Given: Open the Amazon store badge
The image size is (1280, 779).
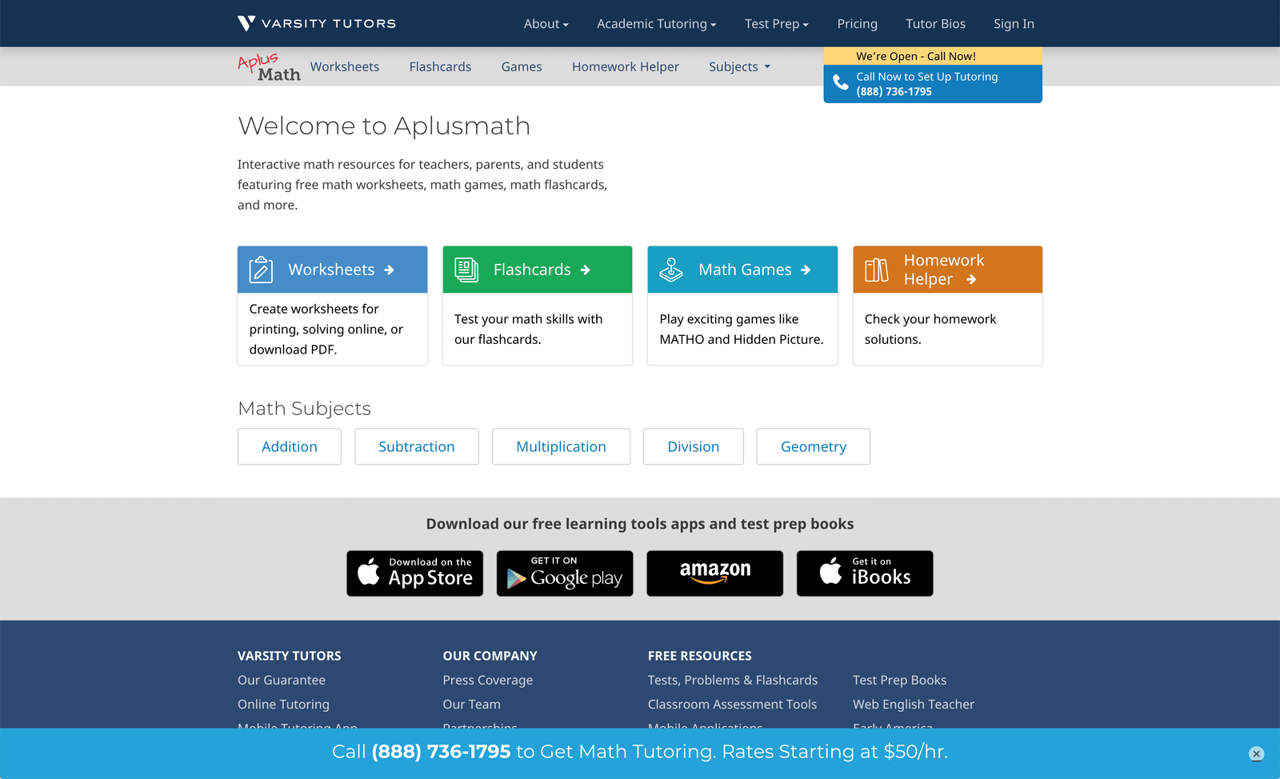Looking at the screenshot, I should point(714,573).
